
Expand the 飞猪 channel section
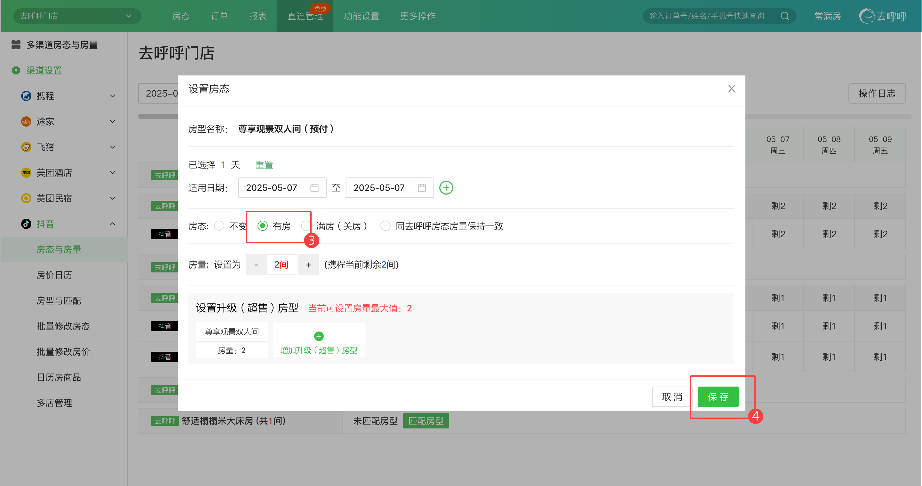click(112, 147)
